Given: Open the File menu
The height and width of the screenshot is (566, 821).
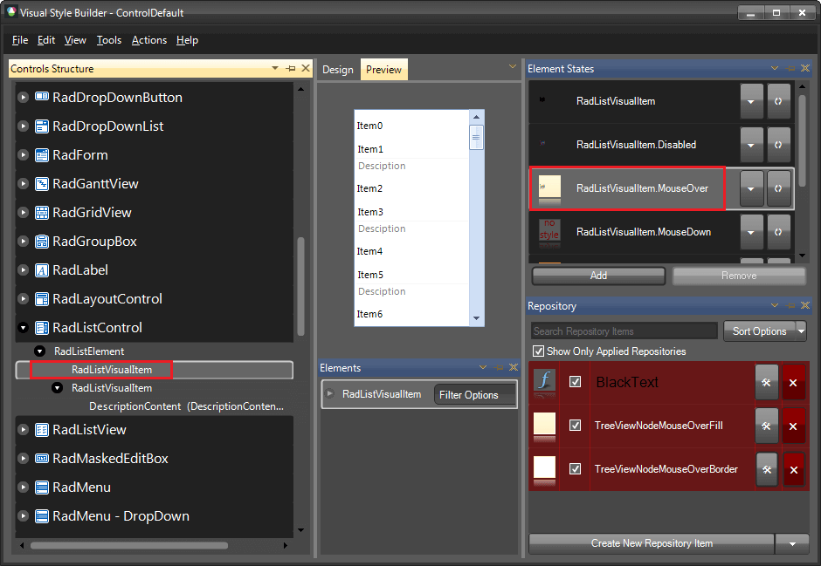Looking at the screenshot, I should 20,40.
